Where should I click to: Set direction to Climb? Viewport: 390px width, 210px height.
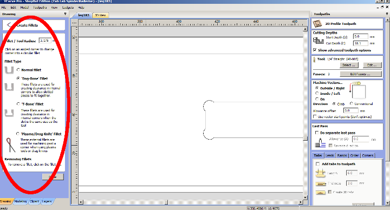(334, 103)
